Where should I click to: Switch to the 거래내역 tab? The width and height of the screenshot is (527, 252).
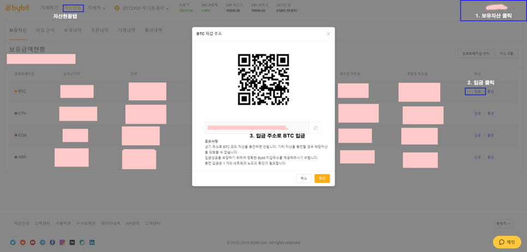pyautogui.click(x=127, y=30)
